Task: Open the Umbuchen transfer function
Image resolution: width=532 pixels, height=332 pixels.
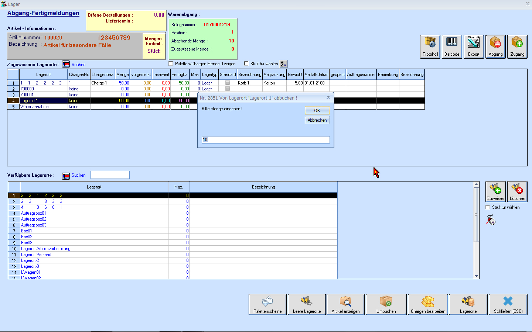Action: 386,304
